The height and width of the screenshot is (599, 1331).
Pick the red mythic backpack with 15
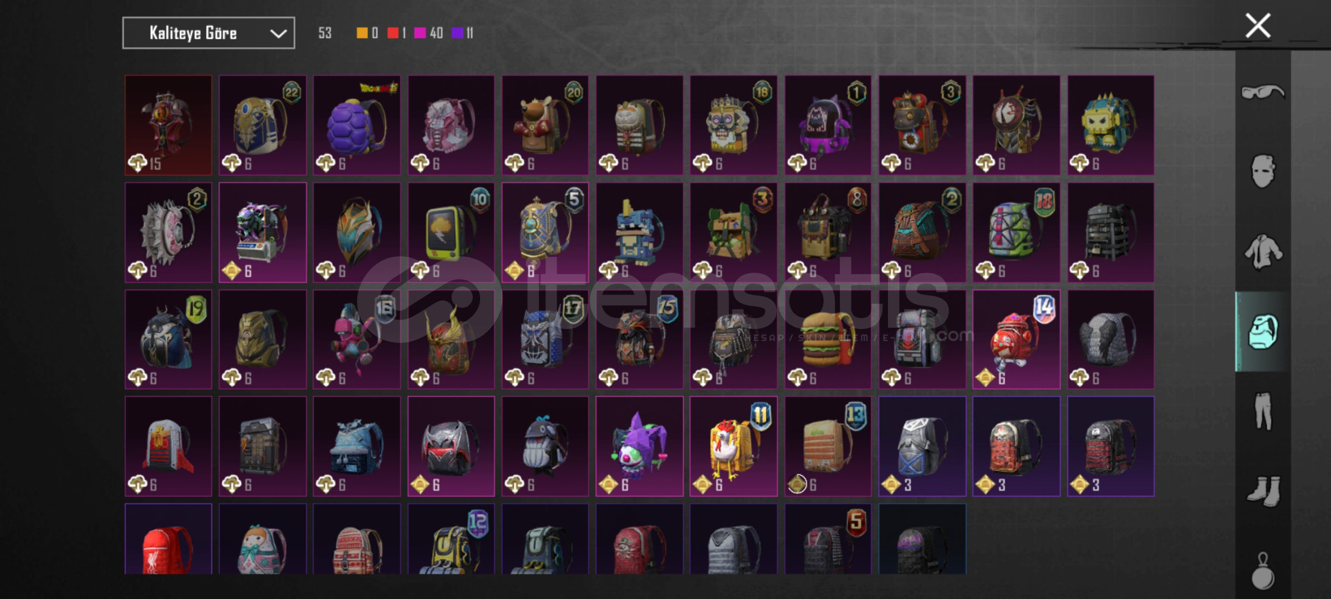168,125
